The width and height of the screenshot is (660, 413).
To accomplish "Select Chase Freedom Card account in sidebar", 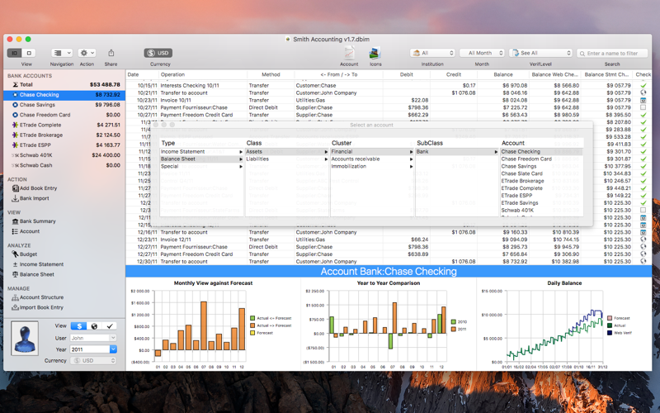I will [64, 115].
